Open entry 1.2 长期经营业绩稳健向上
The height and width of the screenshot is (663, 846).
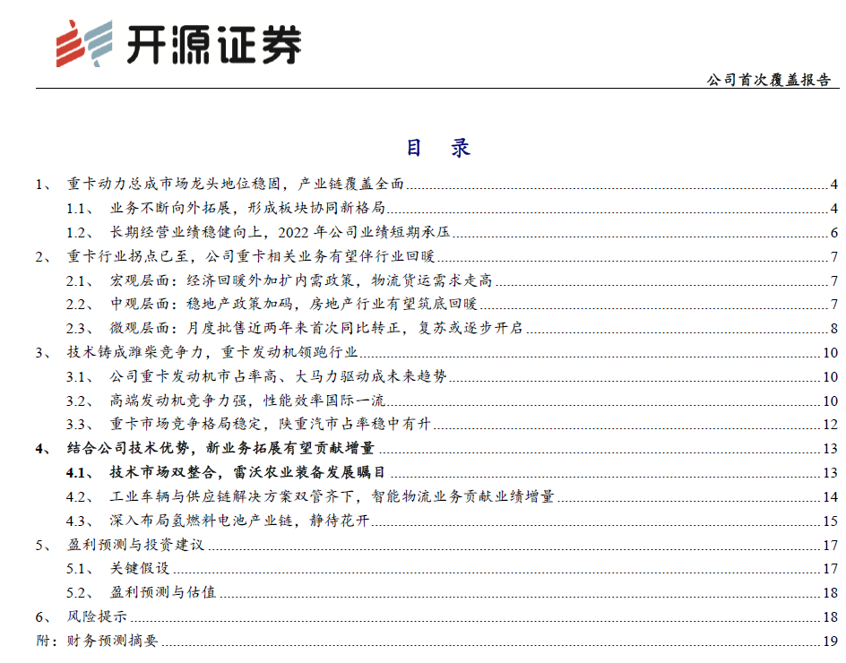(453, 232)
